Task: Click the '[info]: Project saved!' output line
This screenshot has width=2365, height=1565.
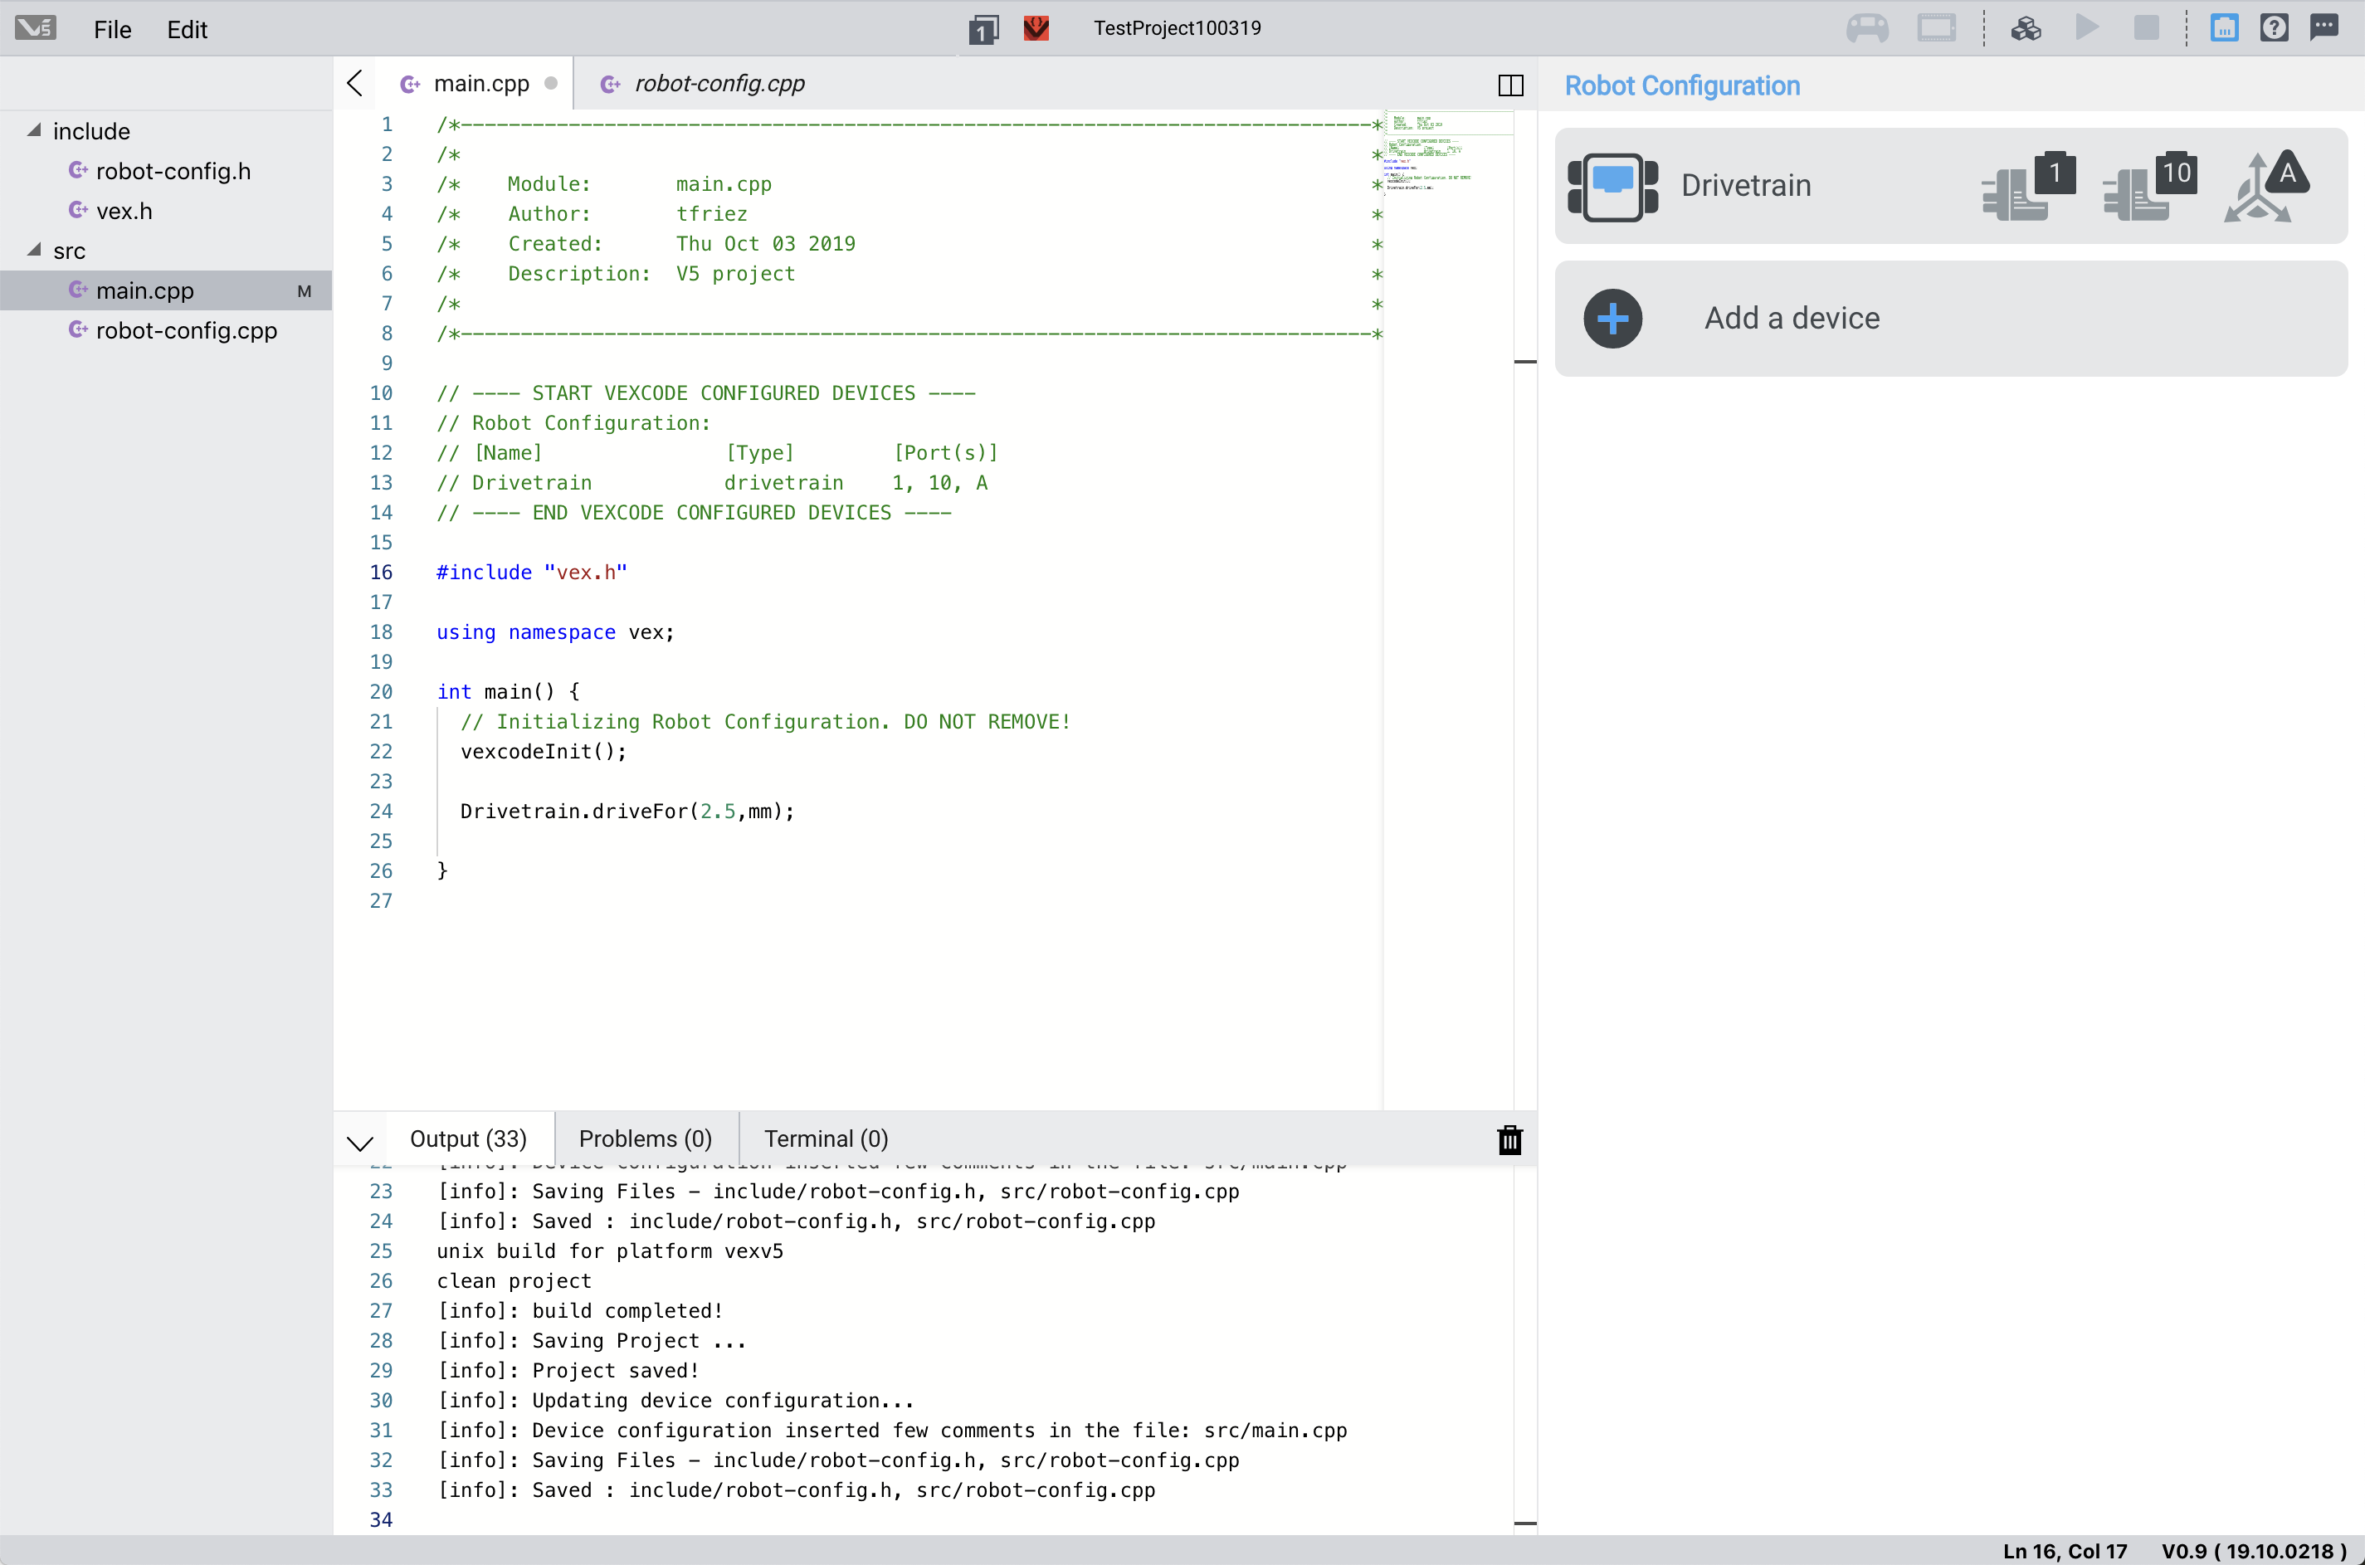Action: coord(568,1370)
